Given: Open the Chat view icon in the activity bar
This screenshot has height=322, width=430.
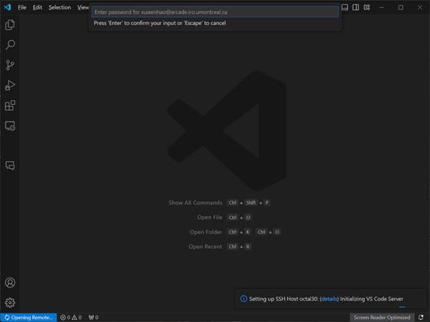Looking at the screenshot, I should coord(10,165).
